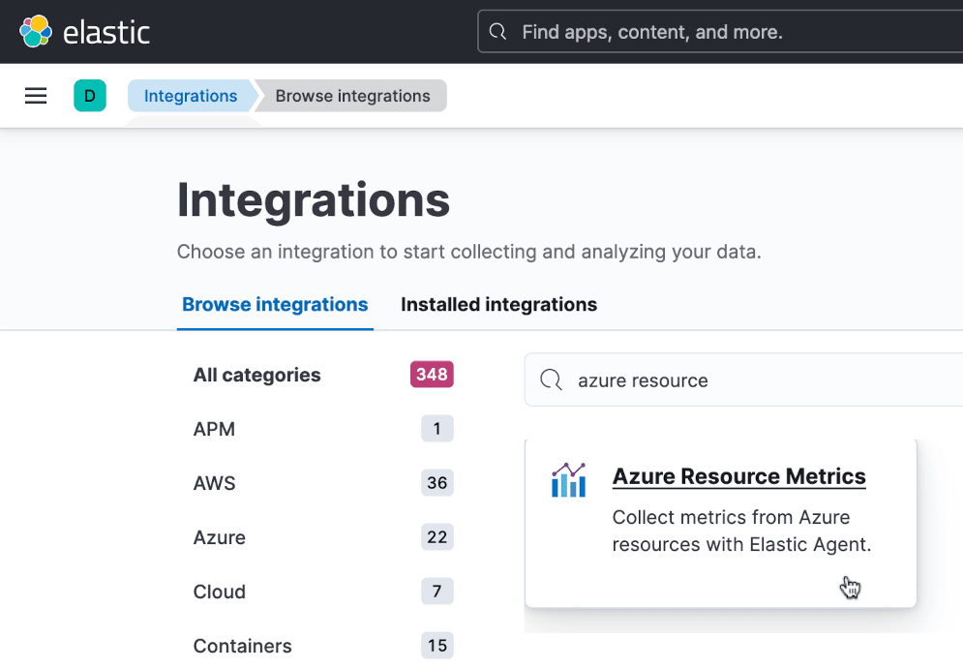Click the magnifier icon in global search

[498, 32]
